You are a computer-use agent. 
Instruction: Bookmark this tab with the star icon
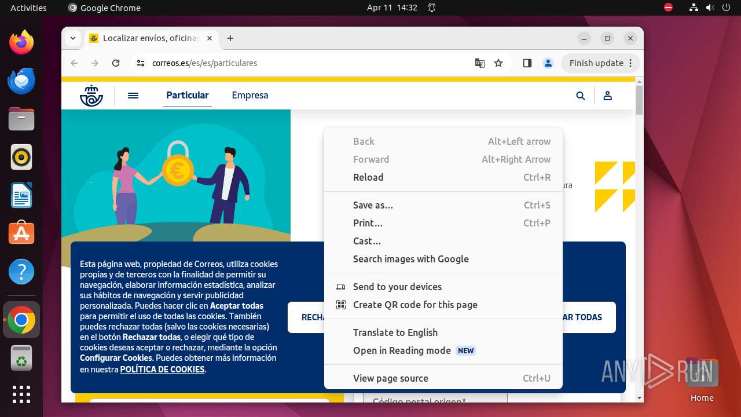(498, 63)
